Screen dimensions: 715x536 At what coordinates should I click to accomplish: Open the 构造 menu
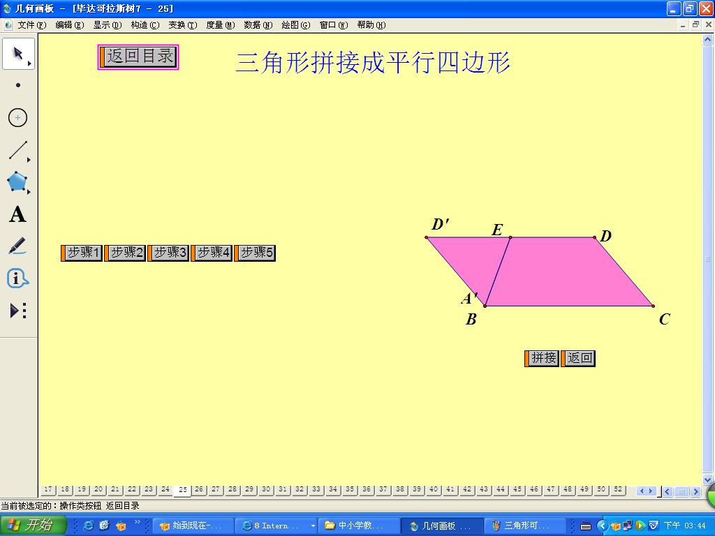(x=145, y=25)
